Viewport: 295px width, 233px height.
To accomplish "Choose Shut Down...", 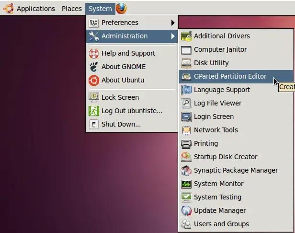I will tap(132, 124).
